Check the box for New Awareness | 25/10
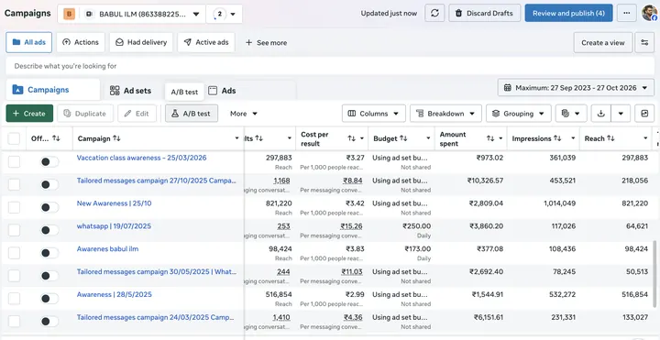660x340 pixels. click(14, 207)
